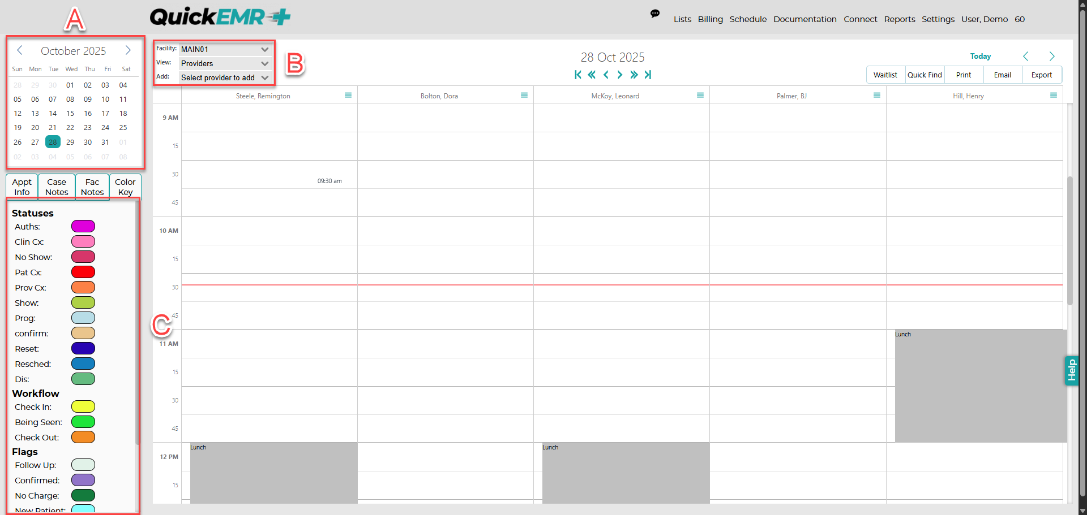Switch to Color Key tab
The width and height of the screenshot is (1087, 515).
click(x=125, y=187)
